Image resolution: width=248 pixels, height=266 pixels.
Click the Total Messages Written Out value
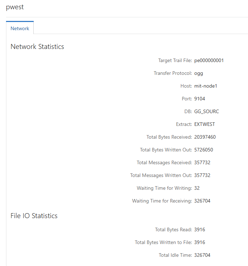(x=202, y=175)
